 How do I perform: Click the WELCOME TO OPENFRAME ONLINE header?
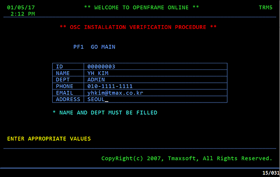tap(141, 7)
